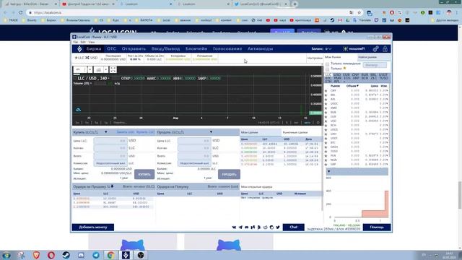
Task: Open OBS from the taskbar
Action: 141,255
